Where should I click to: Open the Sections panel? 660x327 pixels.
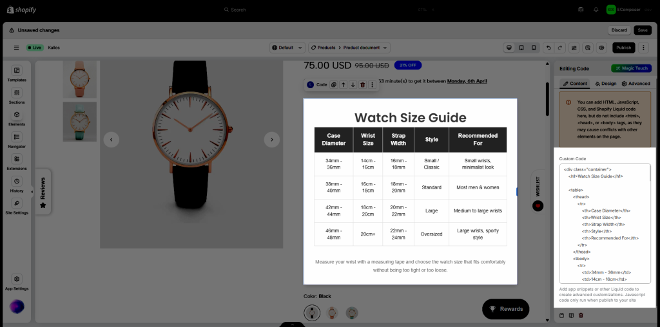(17, 96)
